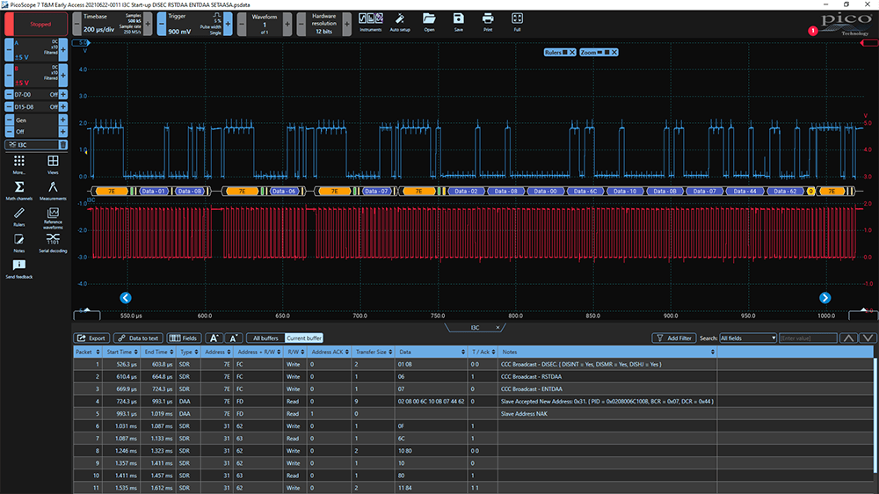Image resolution: width=879 pixels, height=494 pixels.
Task: Click the red notification badge near Pico logo
Action: pos(813,31)
